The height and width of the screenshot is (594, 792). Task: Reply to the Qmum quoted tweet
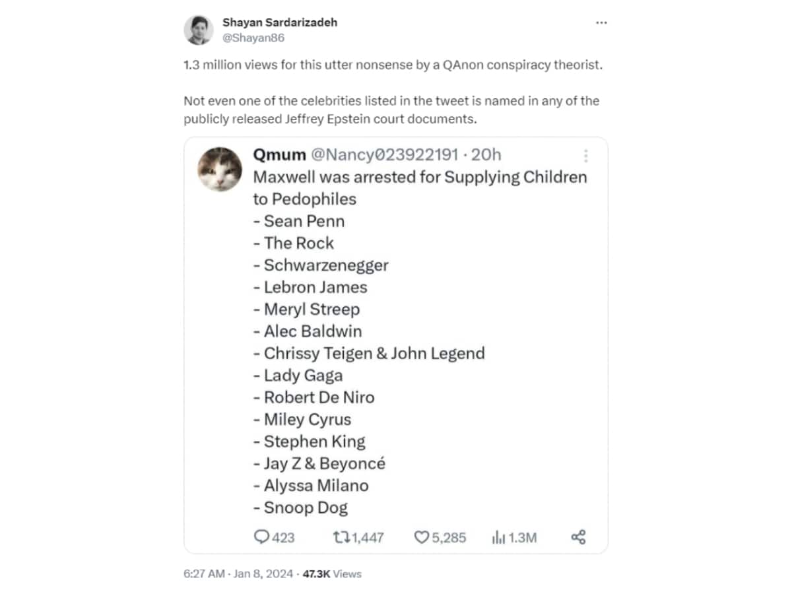pos(263,537)
